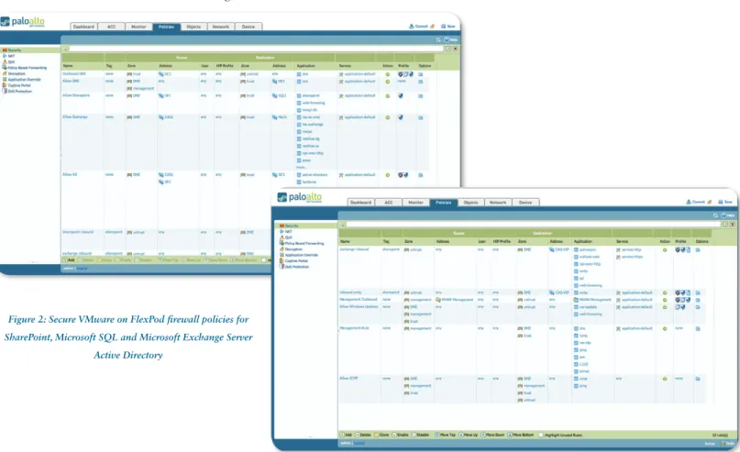Image resolution: width=740 pixels, height=452 pixels.
Task: Open Device tab in the front window
Action: [x=525, y=203]
